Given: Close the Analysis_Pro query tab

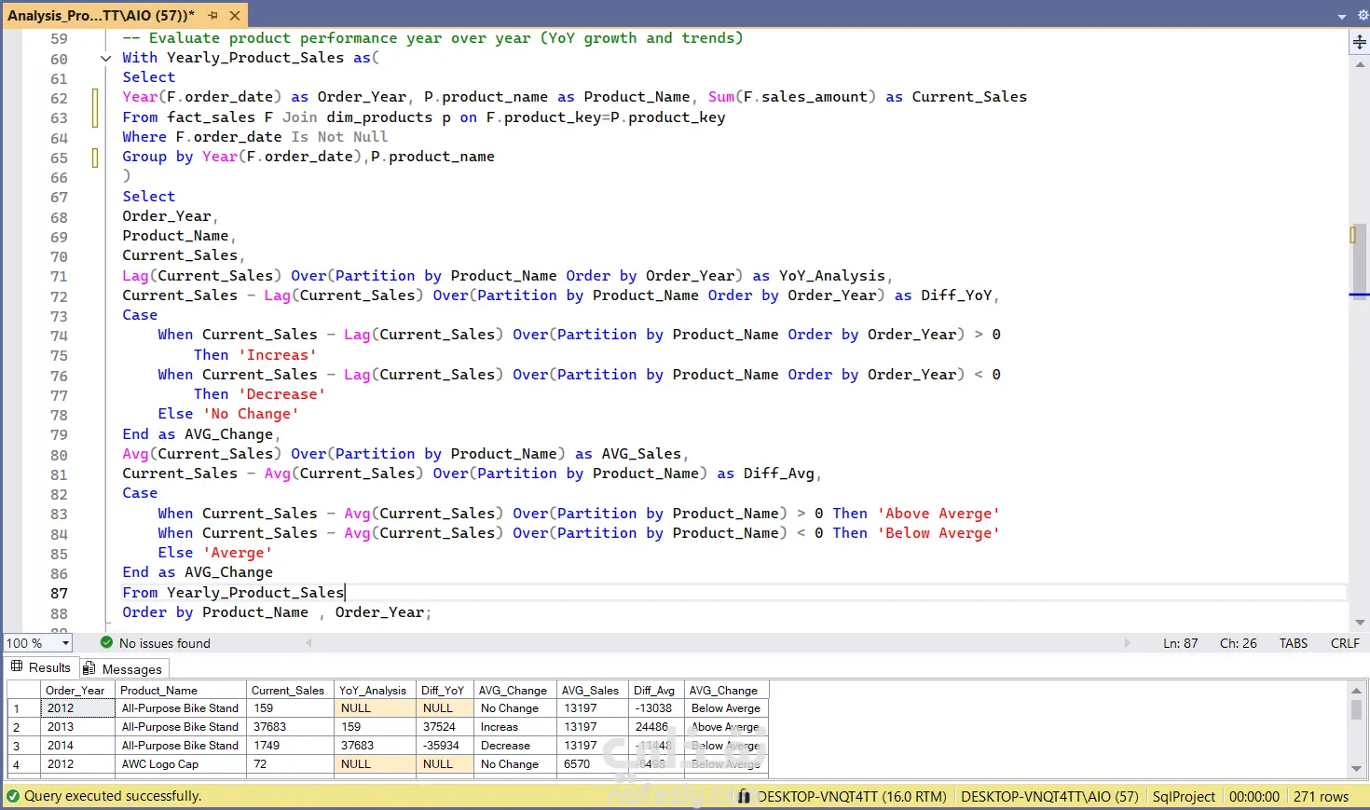Looking at the screenshot, I should click(x=235, y=16).
